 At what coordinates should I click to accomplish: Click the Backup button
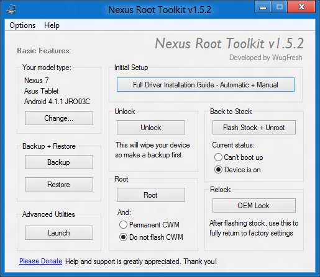[59, 162]
